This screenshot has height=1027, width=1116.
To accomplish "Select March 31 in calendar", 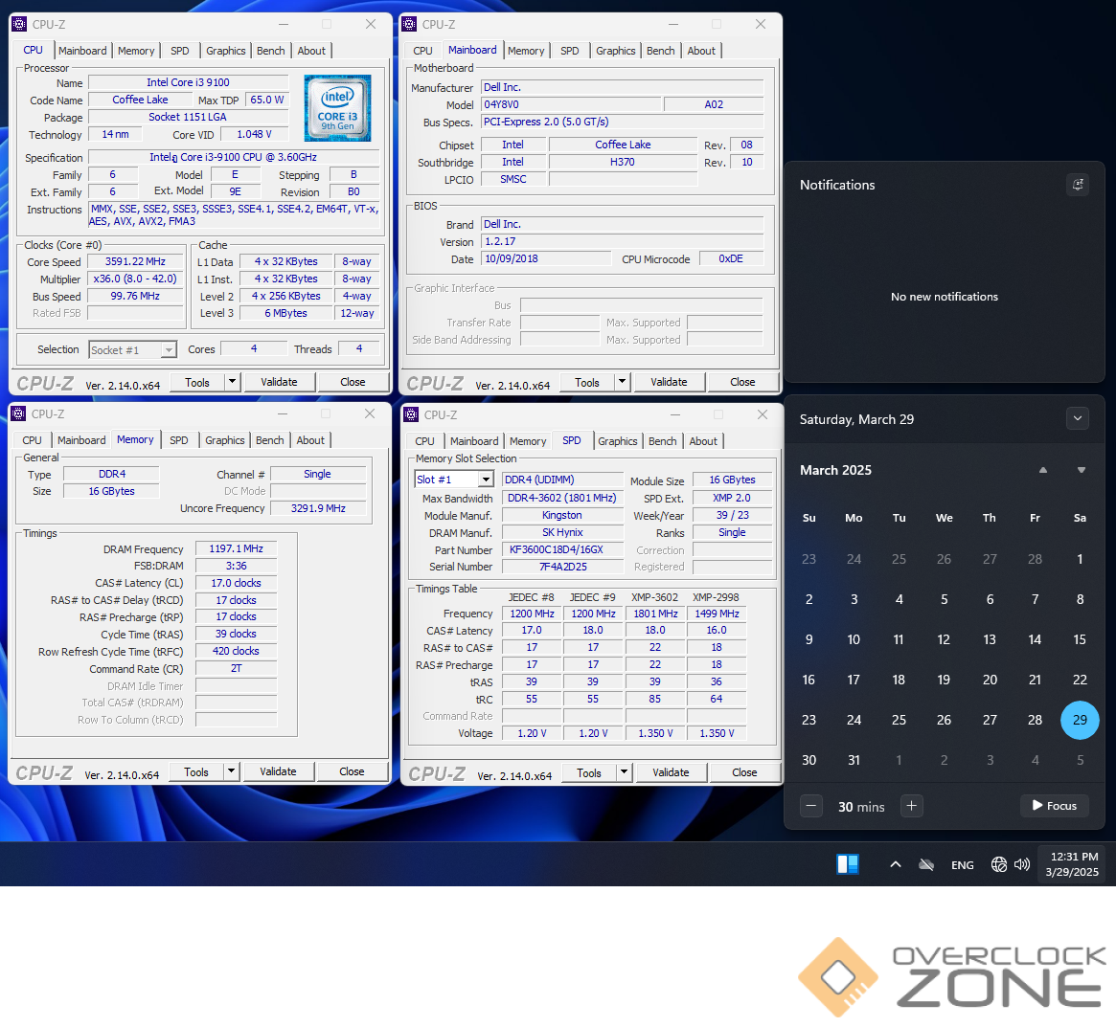I will (x=854, y=760).
